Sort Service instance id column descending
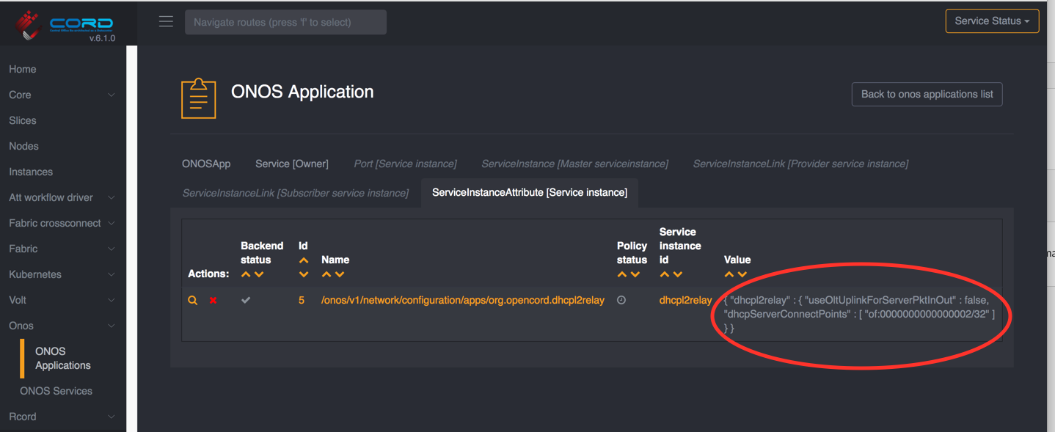The width and height of the screenshot is (1055, 432). click(x=678, y=274)
